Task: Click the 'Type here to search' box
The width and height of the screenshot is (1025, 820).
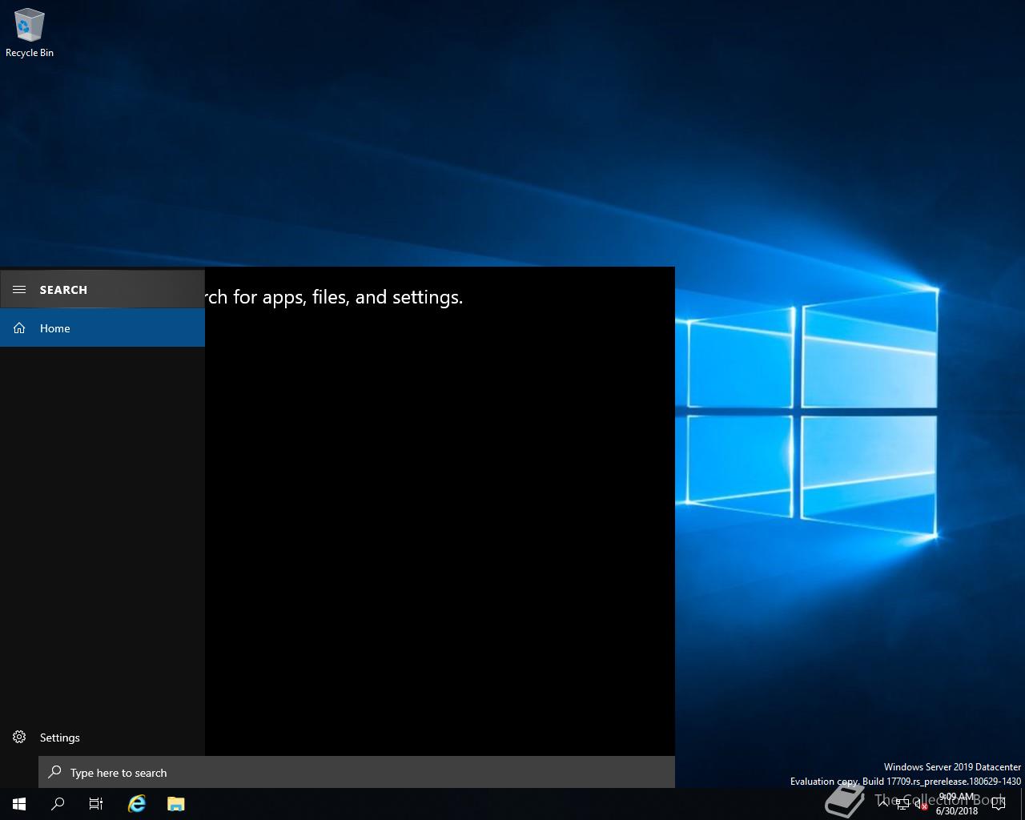Action: (356, 773)
